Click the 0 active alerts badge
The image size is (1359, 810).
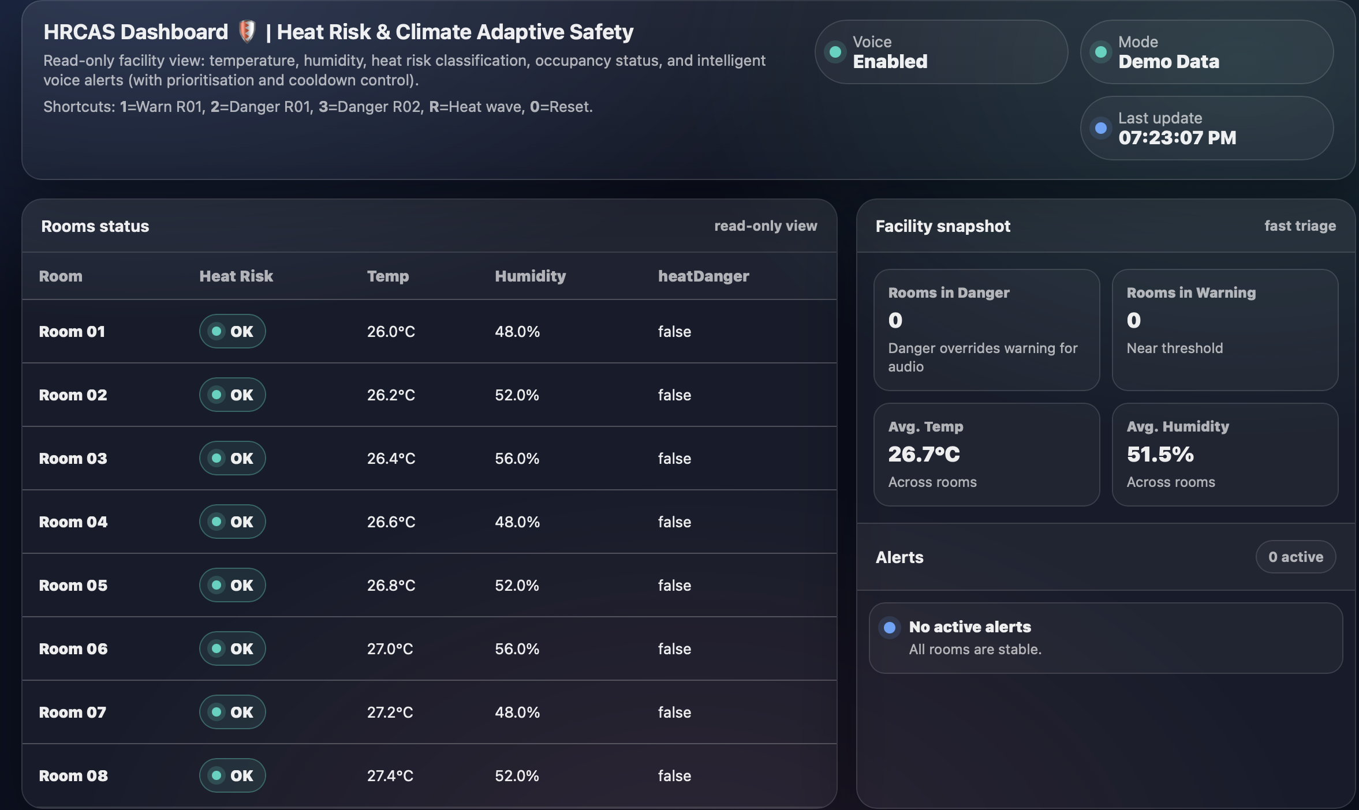1295,557
